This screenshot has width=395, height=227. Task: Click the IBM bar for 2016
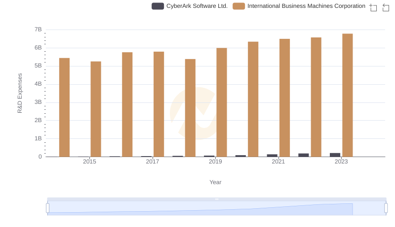click(x=127, y=104)
